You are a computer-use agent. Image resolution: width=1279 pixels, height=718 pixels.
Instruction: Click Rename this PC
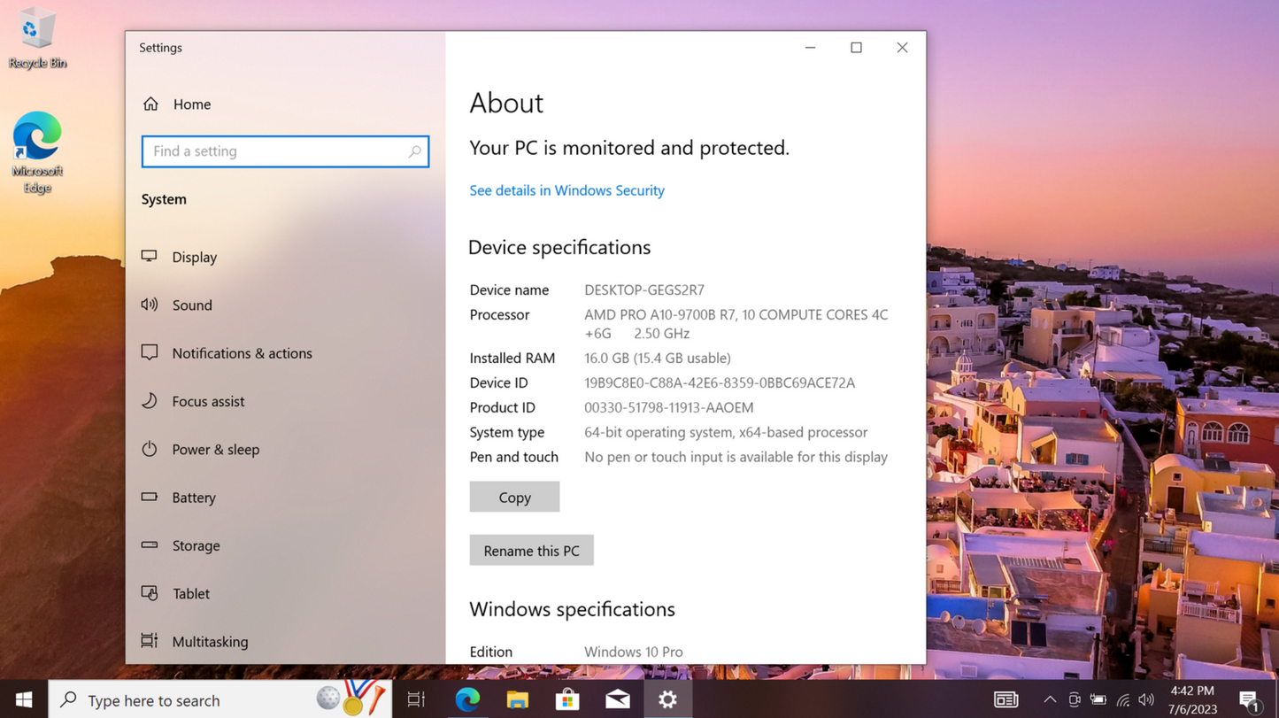[x=531, y=550]
